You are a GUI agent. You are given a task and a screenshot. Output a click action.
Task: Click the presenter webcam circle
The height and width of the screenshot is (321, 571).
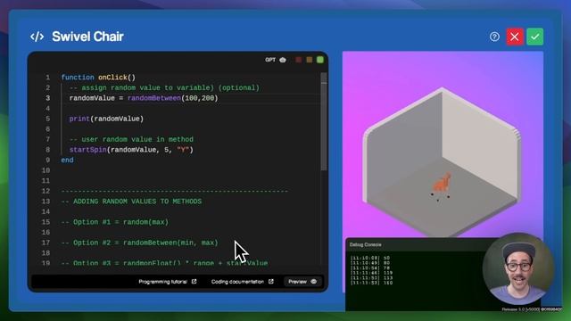click(x=518, y=269)
